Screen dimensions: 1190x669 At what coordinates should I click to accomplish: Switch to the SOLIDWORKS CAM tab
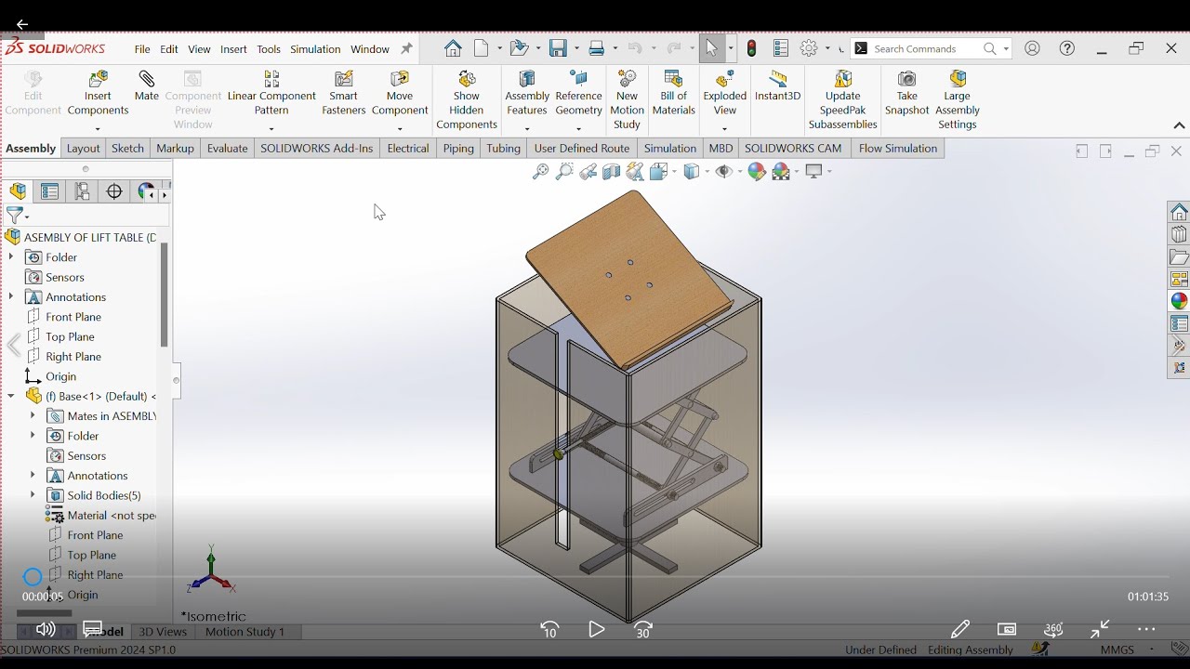coord(793,148)
